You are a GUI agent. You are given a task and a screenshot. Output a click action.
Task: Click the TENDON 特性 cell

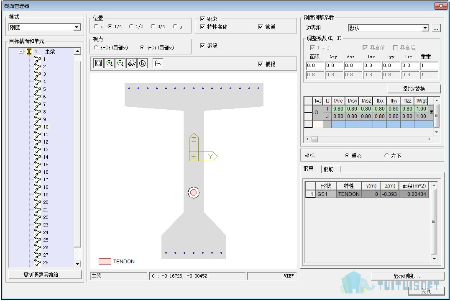click(x=349, y=194)
